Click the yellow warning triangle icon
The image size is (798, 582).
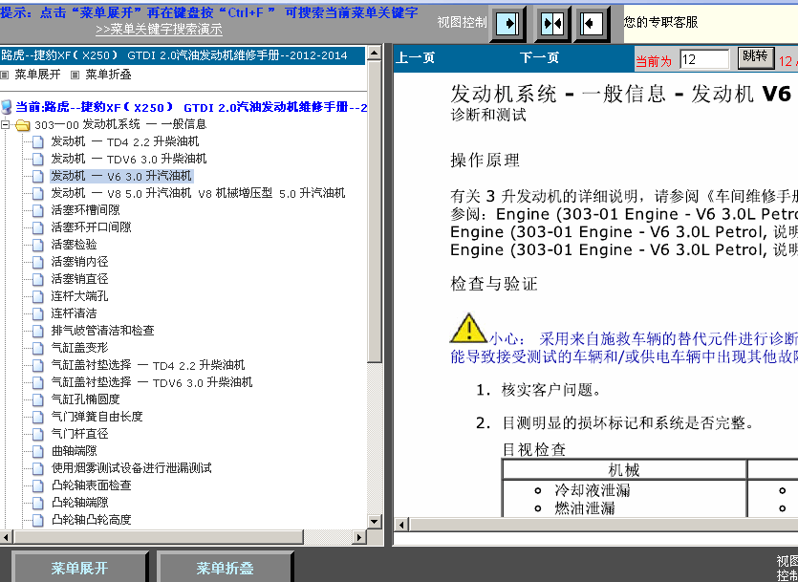pos(468,328)
